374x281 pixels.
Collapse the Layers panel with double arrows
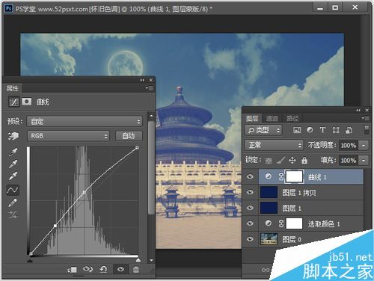(x=358, y=110)
